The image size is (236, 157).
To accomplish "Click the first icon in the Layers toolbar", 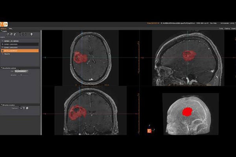I will (x=8, y=34).
